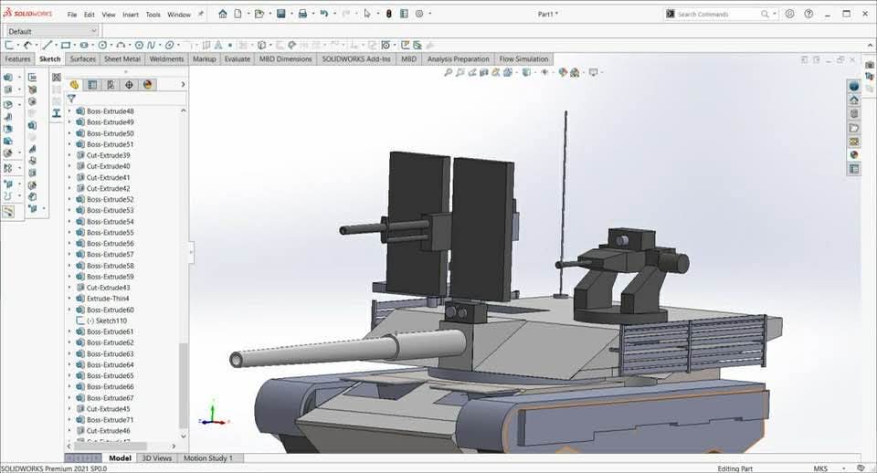Click the Save icon in the top toolbar
The image size is (877, 473).
(x=280, y=14)
